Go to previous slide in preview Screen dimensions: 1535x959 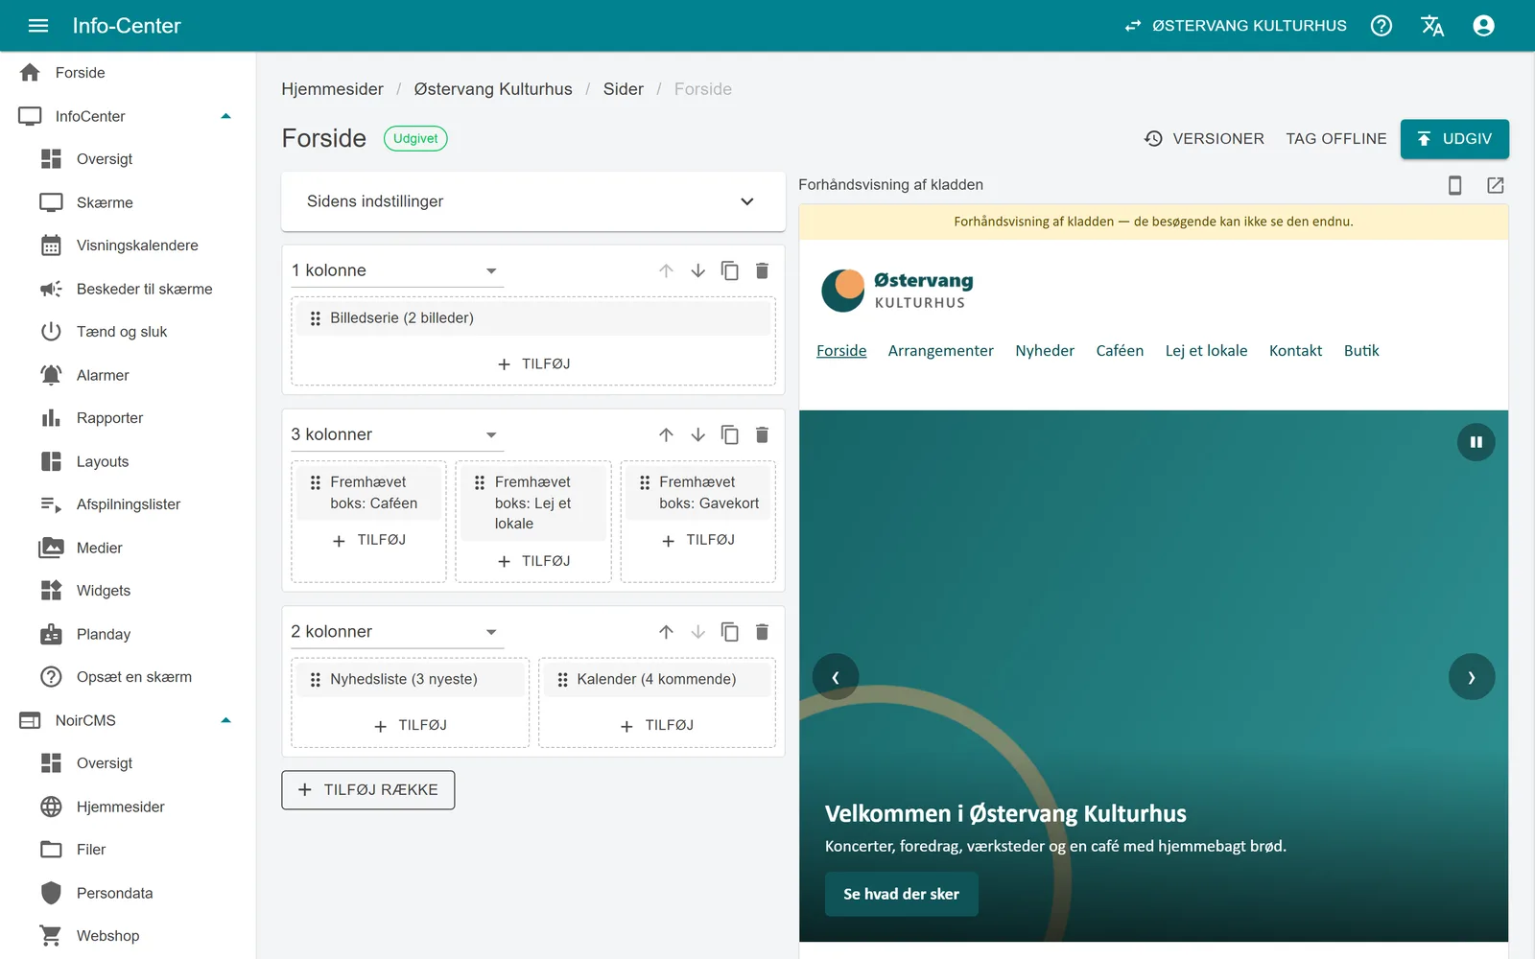click(x=836, y=677)
